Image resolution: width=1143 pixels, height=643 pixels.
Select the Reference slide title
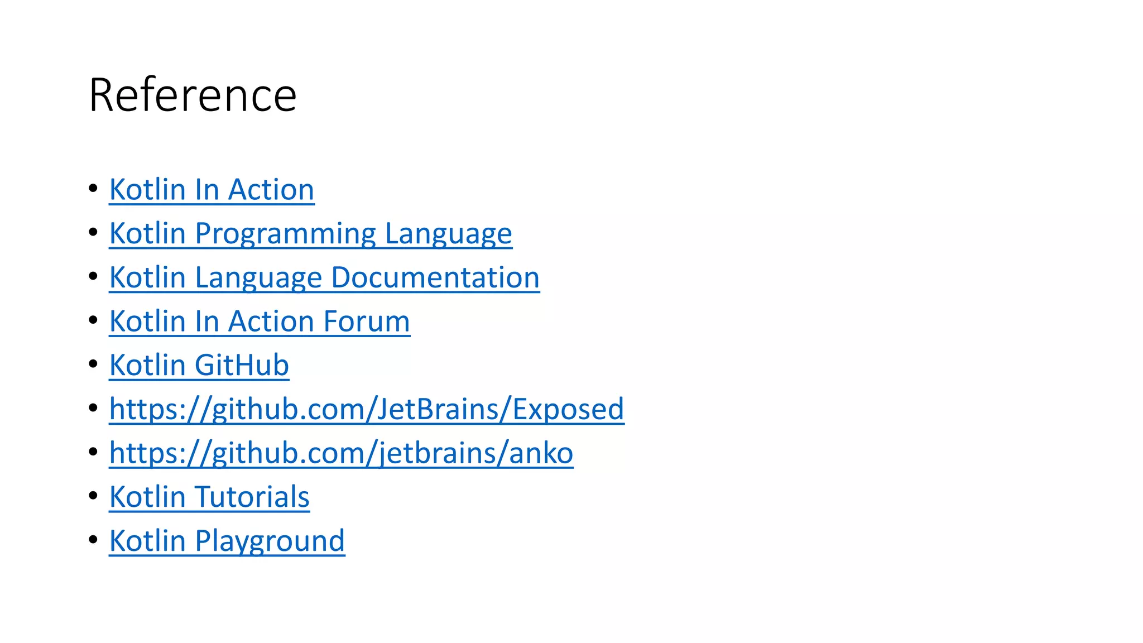tap(193, 95)
